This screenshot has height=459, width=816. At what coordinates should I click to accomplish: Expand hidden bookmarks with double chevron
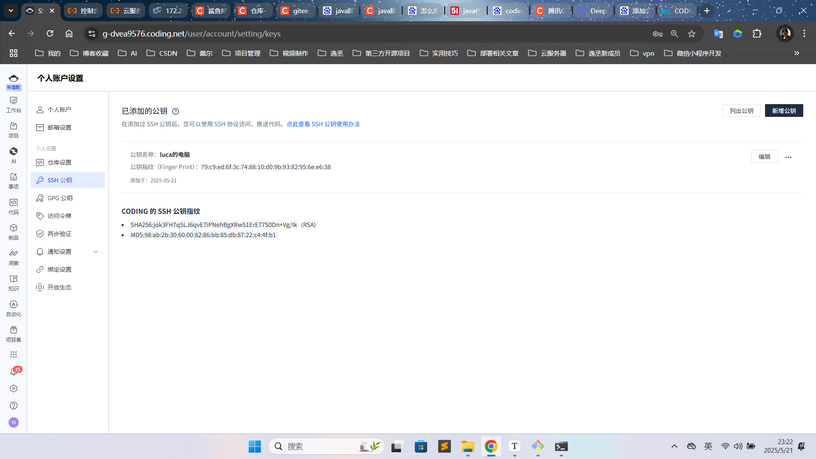796,53
